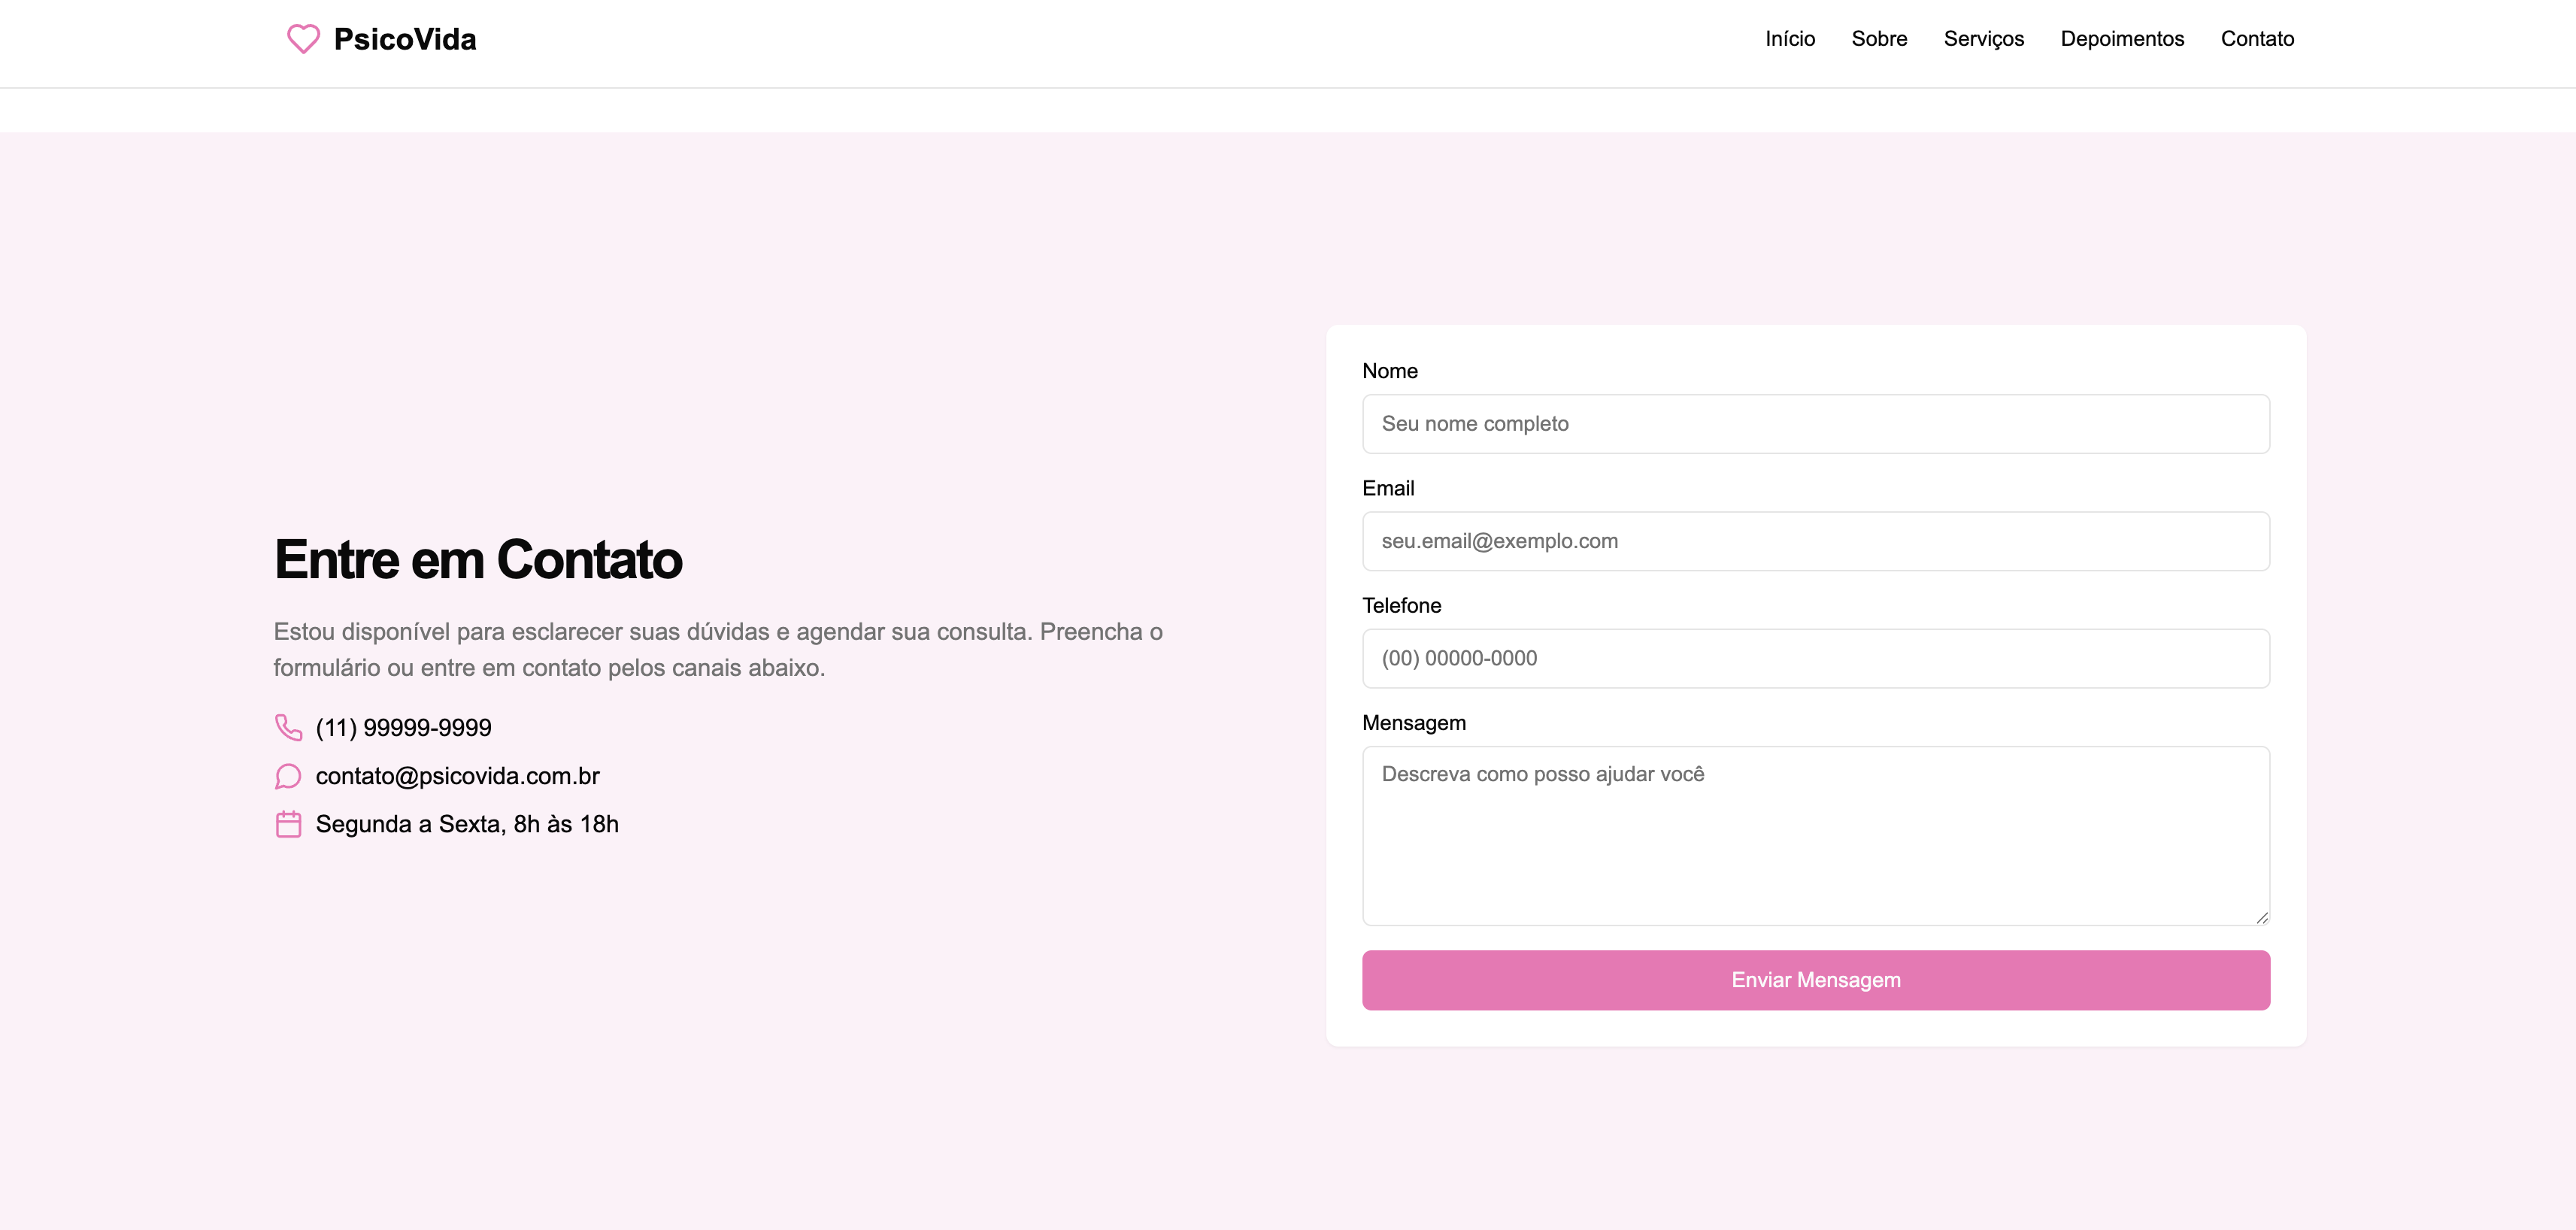Image resolution: width=2576 pixels, height=1230 pixels.
Task: Click the calendar icon beside the schedule
Action: pos(288,824)
